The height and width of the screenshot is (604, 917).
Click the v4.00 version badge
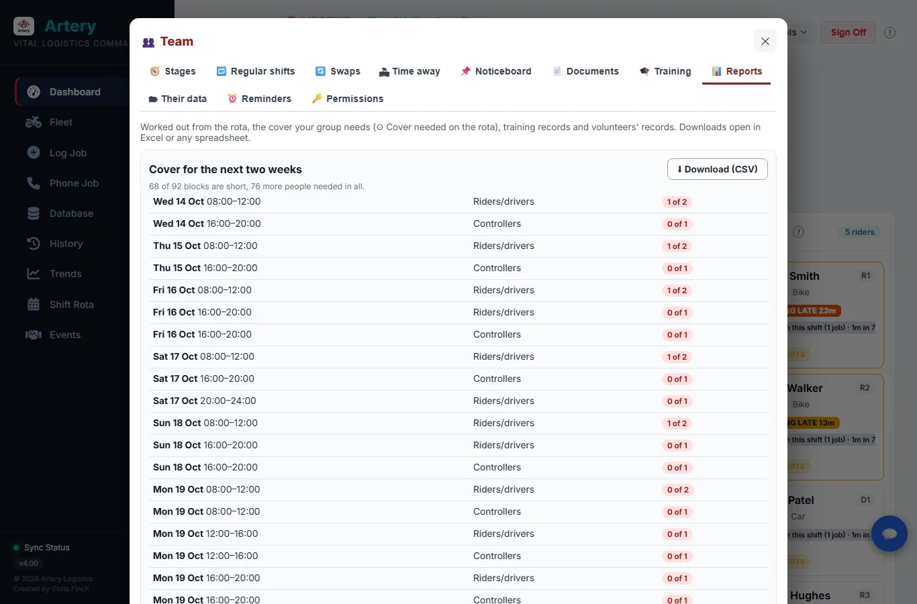pos(28,563)
